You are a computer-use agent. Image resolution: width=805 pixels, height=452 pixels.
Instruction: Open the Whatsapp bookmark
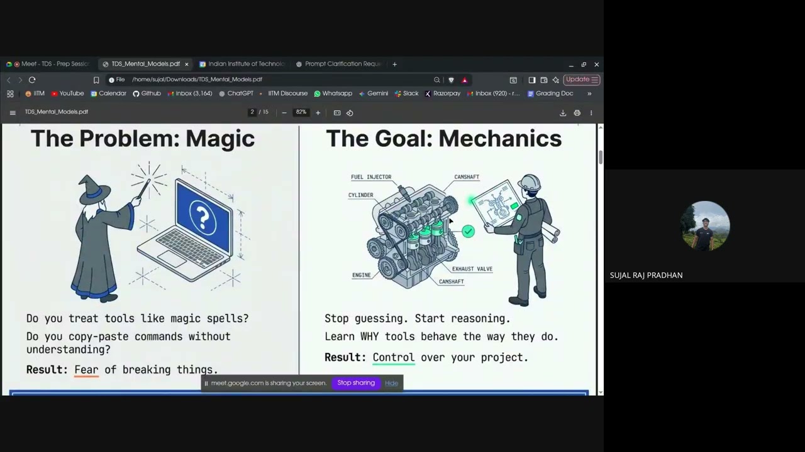(333, 94)
